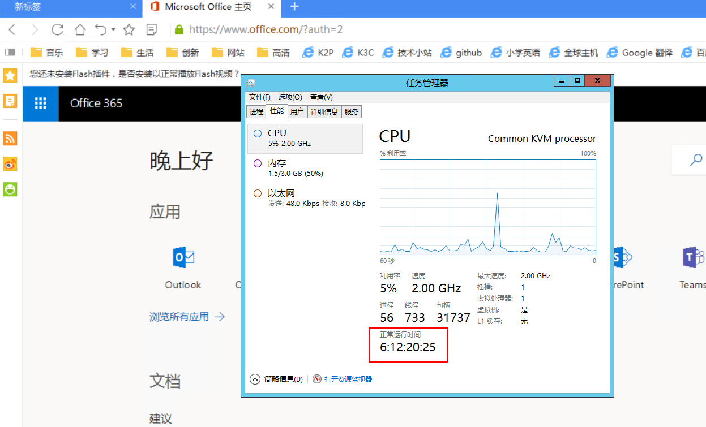
Task: Open the github bookmark
Action: (461, 53)
